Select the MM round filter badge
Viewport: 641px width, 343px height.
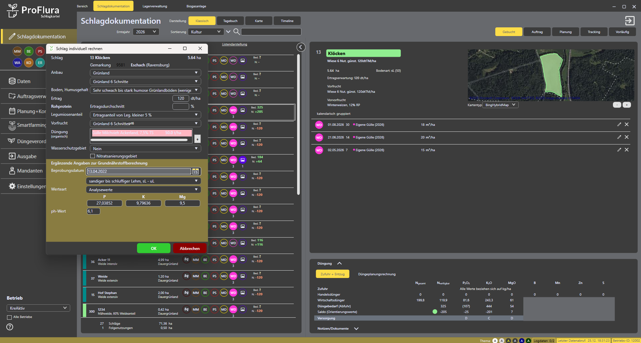(17, 51)
